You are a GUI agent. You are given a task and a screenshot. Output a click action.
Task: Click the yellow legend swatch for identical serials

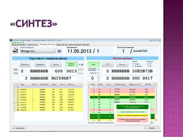click(132, 115)
